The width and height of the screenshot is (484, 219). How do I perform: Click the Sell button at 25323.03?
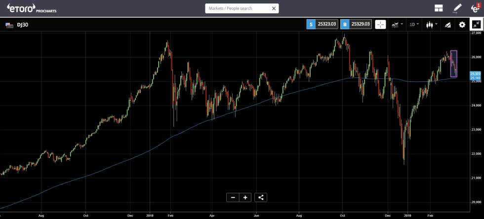tap(322, 24)
